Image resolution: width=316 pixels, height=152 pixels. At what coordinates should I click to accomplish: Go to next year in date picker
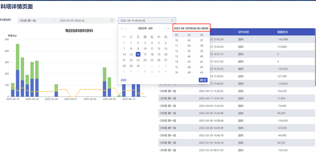click(168, 29)
